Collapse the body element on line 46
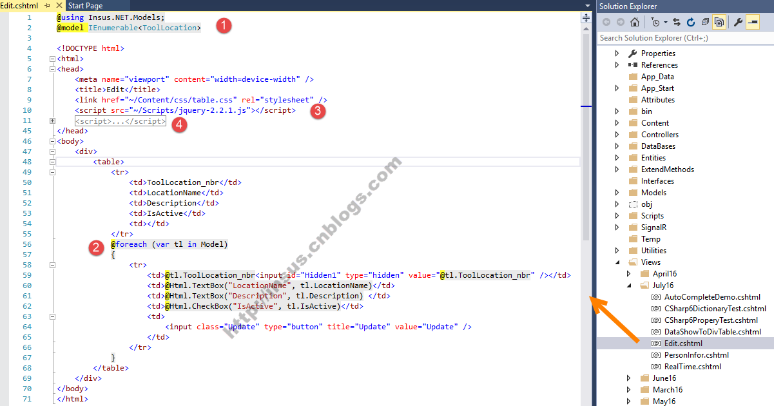 click(x=52, y=141)
